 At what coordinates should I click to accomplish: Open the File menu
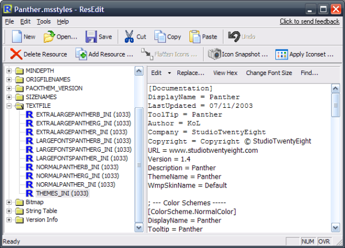click(9, 21)
